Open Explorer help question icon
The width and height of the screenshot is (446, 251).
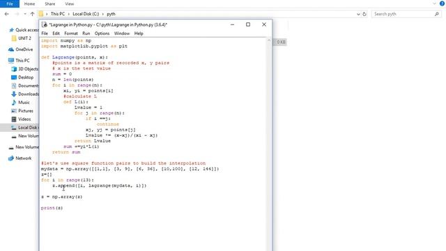pos(442,3)
